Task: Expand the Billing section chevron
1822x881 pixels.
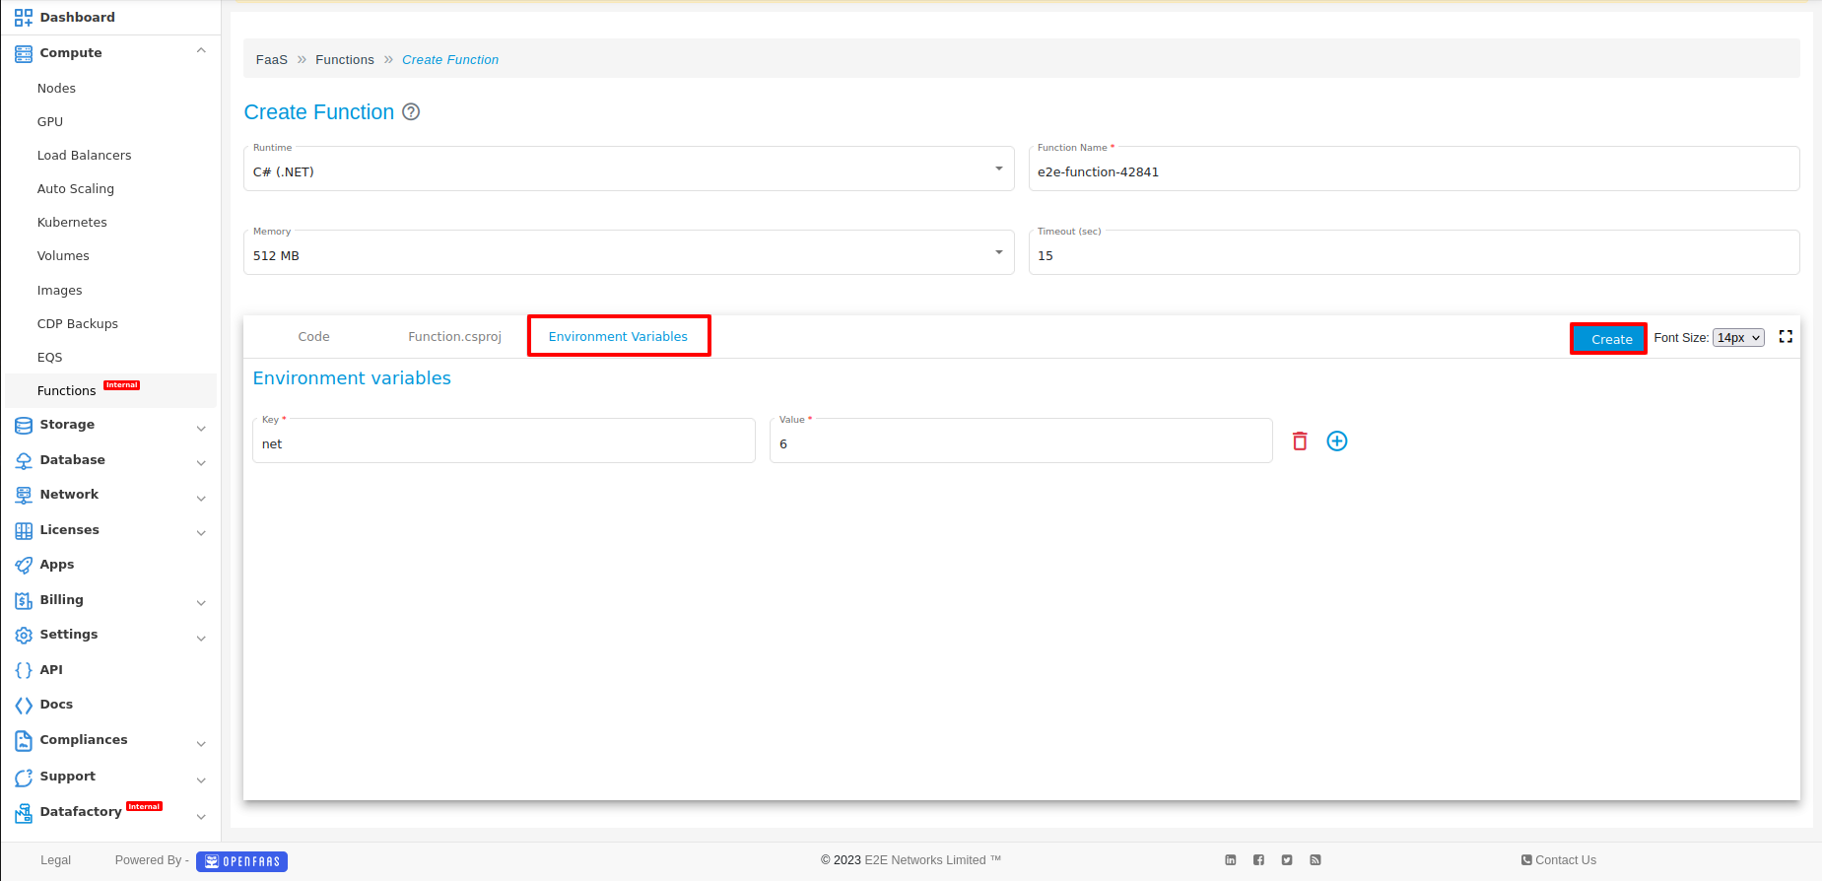Action: click(201, 602)
